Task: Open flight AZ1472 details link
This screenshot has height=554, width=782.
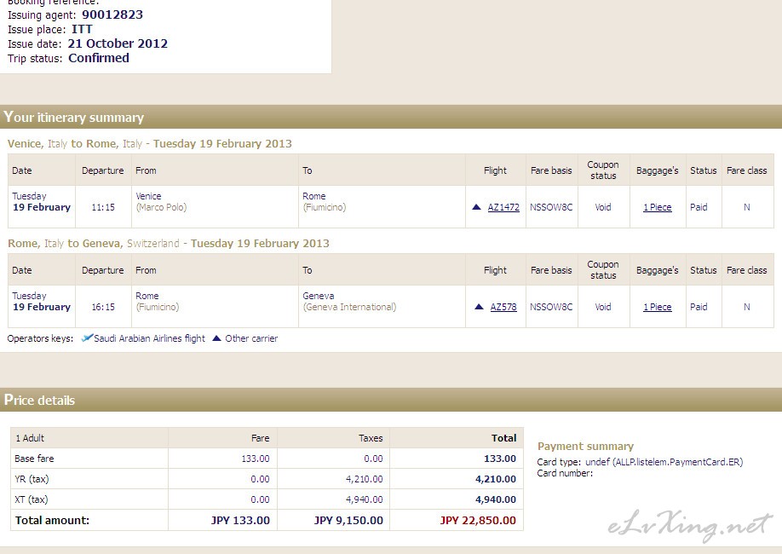Action: coord(503,207)
